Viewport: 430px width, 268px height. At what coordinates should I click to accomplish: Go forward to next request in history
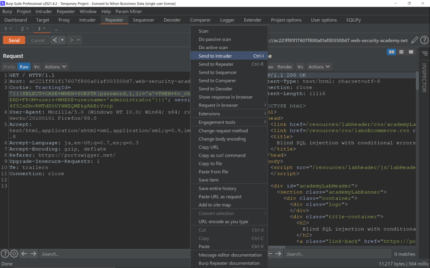(x=71, y=40)
